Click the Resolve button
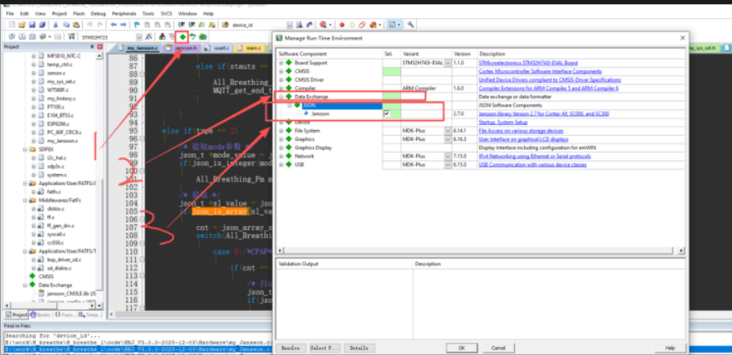Image resolution: width=732 pixels, height=355 pixels. pos(290,348)
